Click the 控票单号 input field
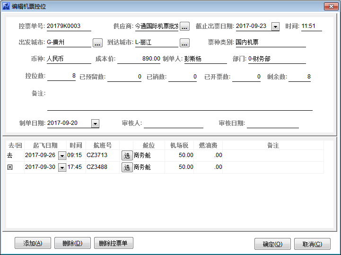The image size is (341, 255). click(x=69, y=26)
